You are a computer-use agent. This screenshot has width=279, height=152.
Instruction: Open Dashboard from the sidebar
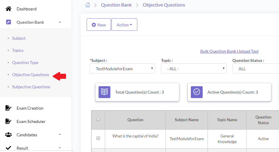point(27,9)
